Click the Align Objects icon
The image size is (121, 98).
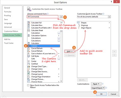(79, 28)
